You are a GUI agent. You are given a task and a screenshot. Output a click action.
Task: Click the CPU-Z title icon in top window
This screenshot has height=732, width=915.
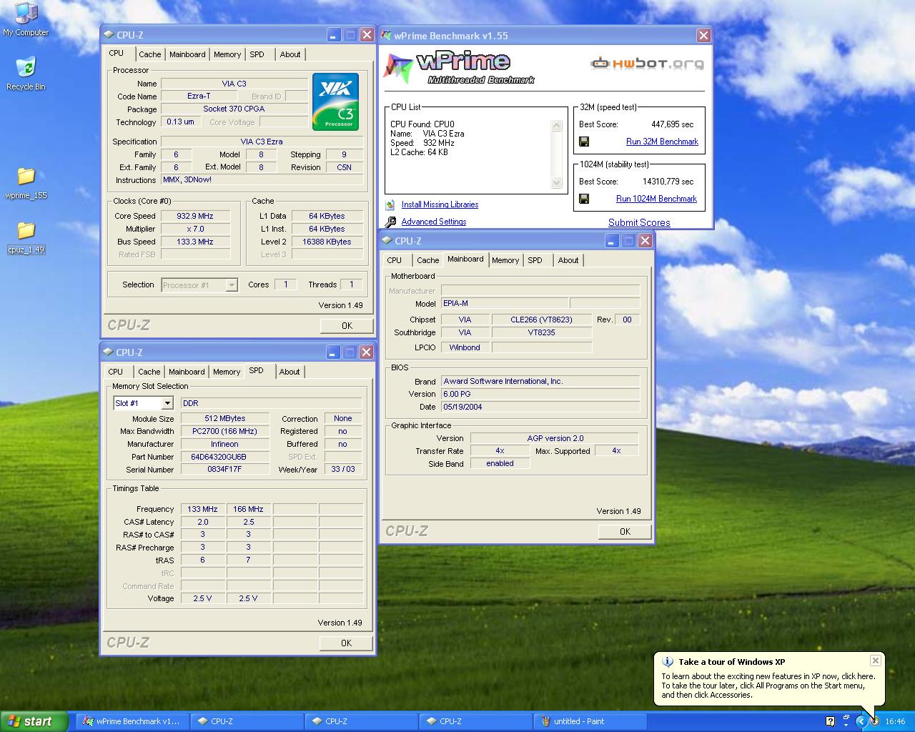(x=109, y=34)
